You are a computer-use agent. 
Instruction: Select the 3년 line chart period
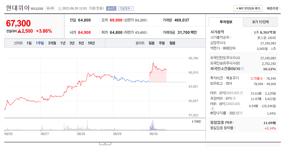coord(72,43)
